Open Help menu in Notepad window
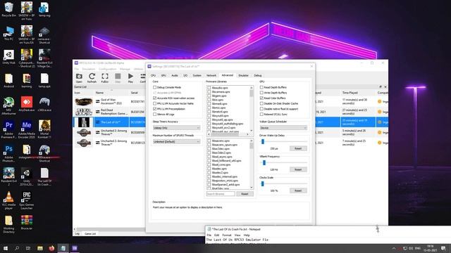Image resolution: width=451 pixels, height=253 pixels. click(x=247, y=235)
